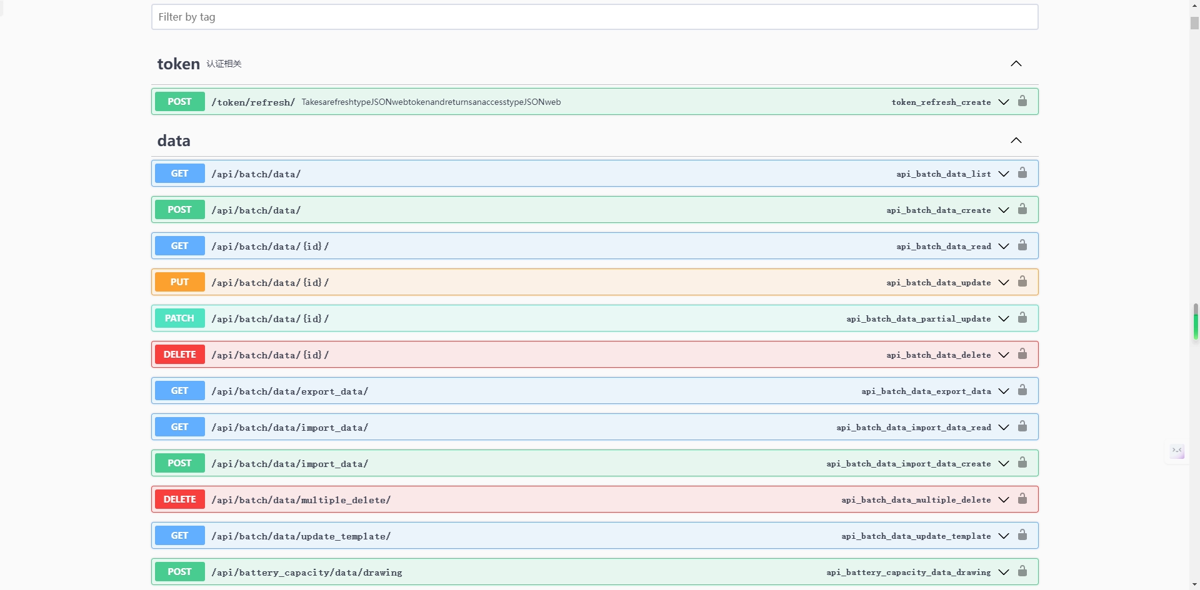Screen dimensions: 1200x590
Task: Expand the api_battery_capacity_data_drawing chevron
Action: (x=1004, y=572)
